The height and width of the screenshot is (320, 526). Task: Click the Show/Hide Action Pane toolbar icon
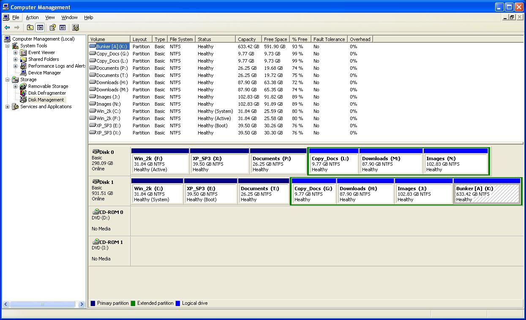(63, 27)
